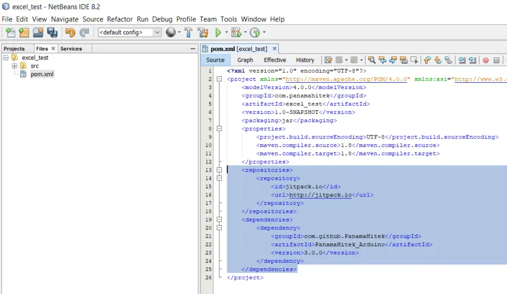Image resolution: width=507 pixels, height=294 pixels.
Task: Undo the last edit
Action: pos(69,33)
